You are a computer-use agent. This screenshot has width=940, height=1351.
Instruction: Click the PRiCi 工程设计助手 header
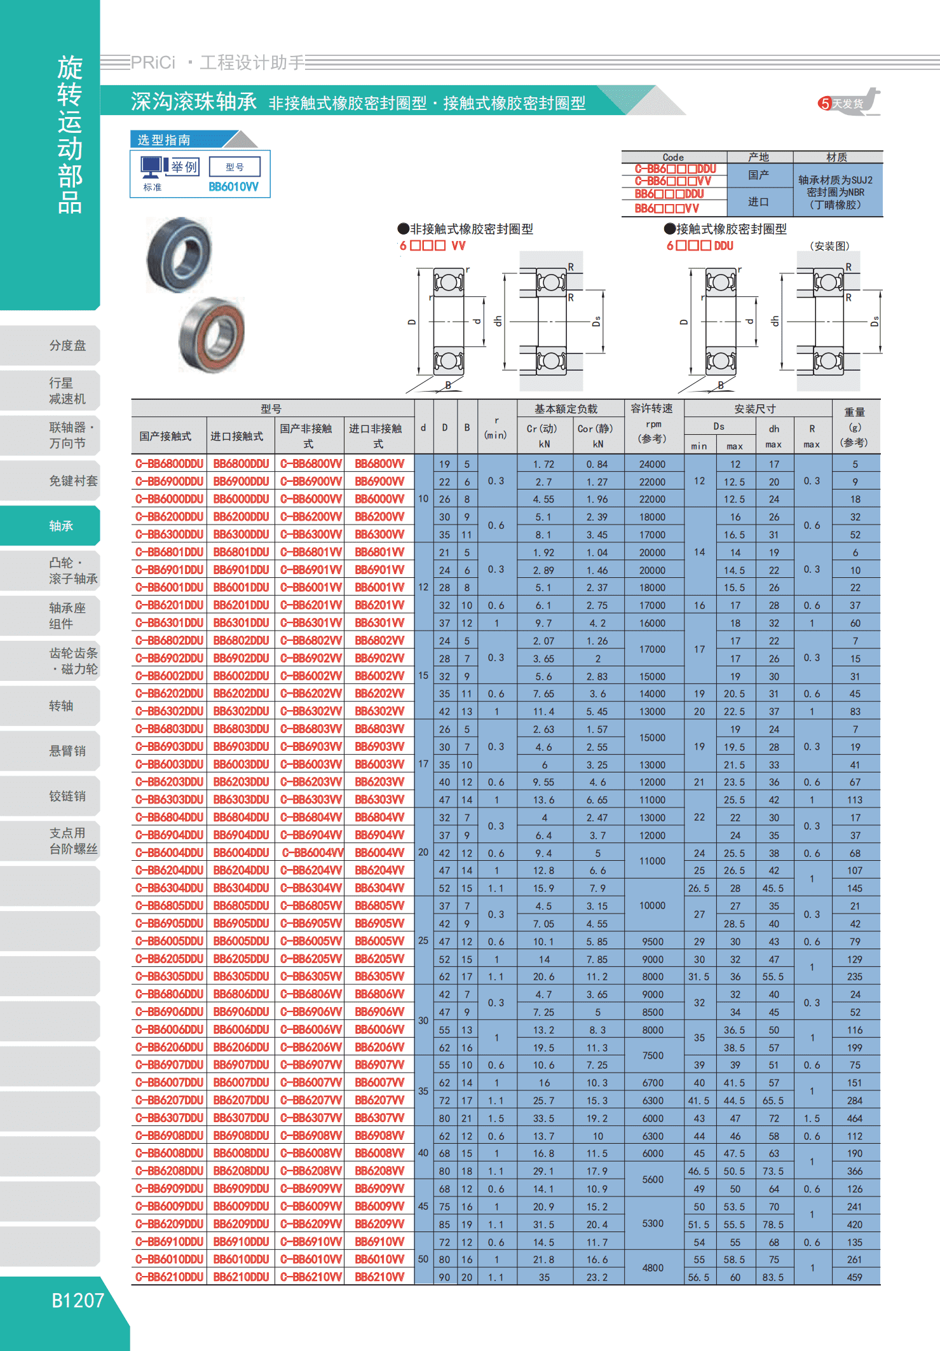click(x=218, y=62)
